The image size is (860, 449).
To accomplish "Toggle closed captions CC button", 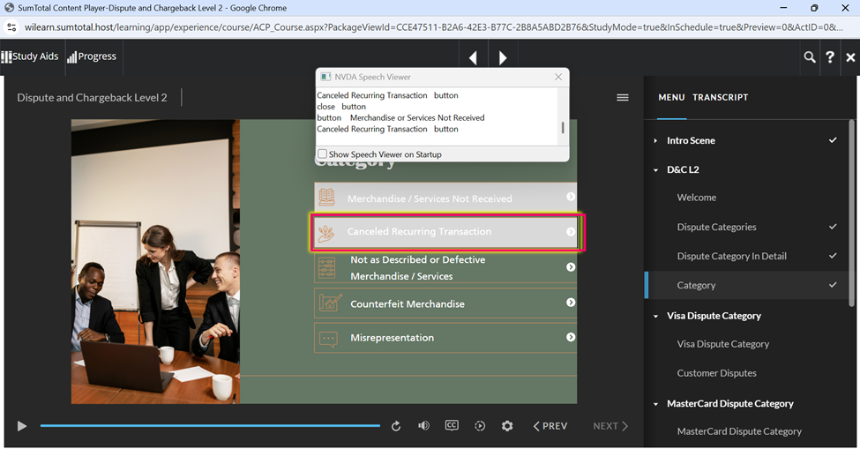I will pyautogui.click(x=452, y=425).
